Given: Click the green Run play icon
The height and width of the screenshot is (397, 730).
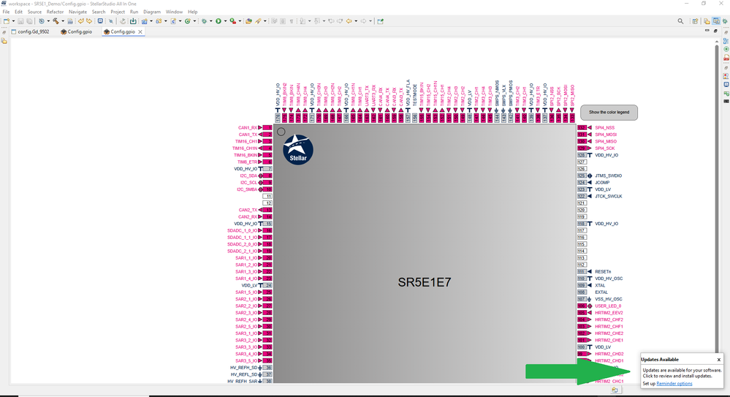Looking at the screenshot, I should (218, 21).
